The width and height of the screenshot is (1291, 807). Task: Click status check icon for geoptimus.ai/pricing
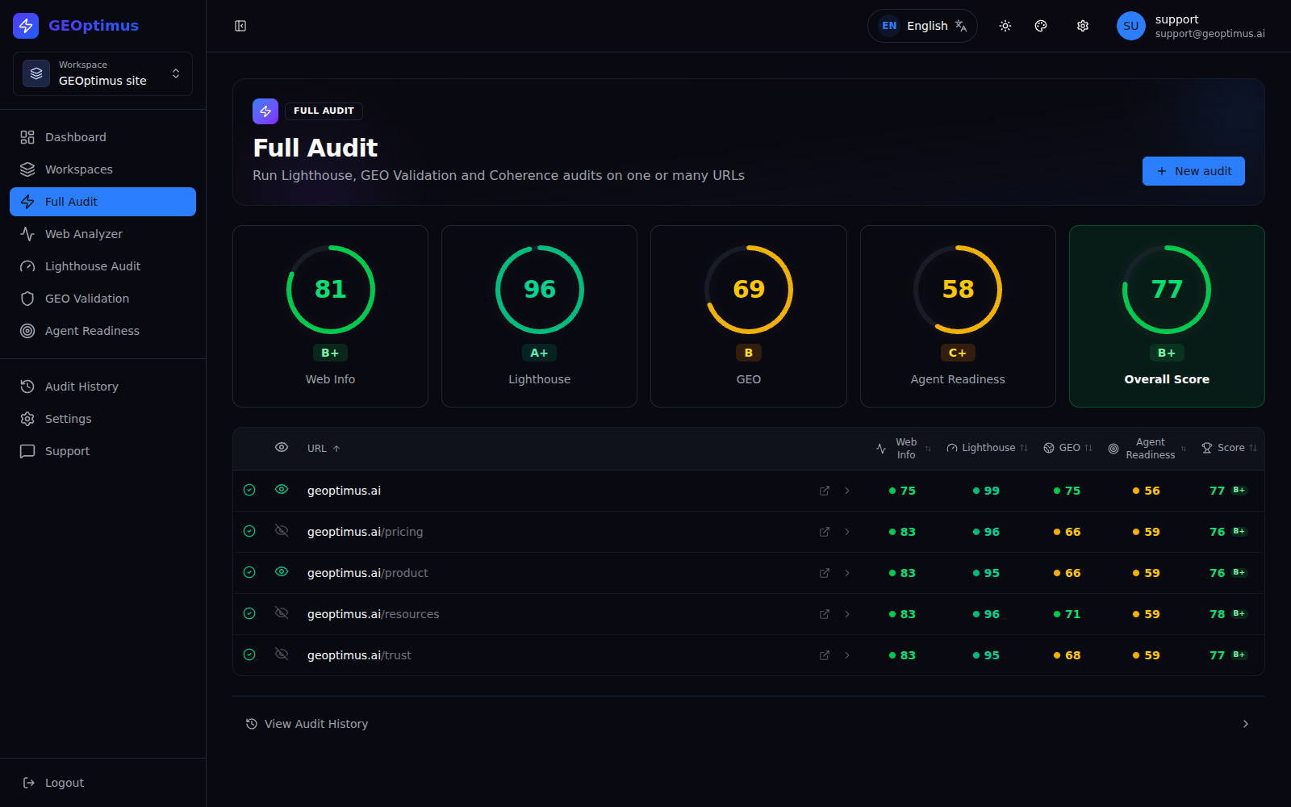[x=249, y=531]
